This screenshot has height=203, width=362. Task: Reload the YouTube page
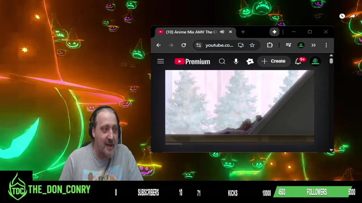pyautogui.click(x=184, y=45)
